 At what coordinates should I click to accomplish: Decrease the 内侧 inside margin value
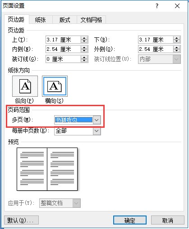coord(84,51)
